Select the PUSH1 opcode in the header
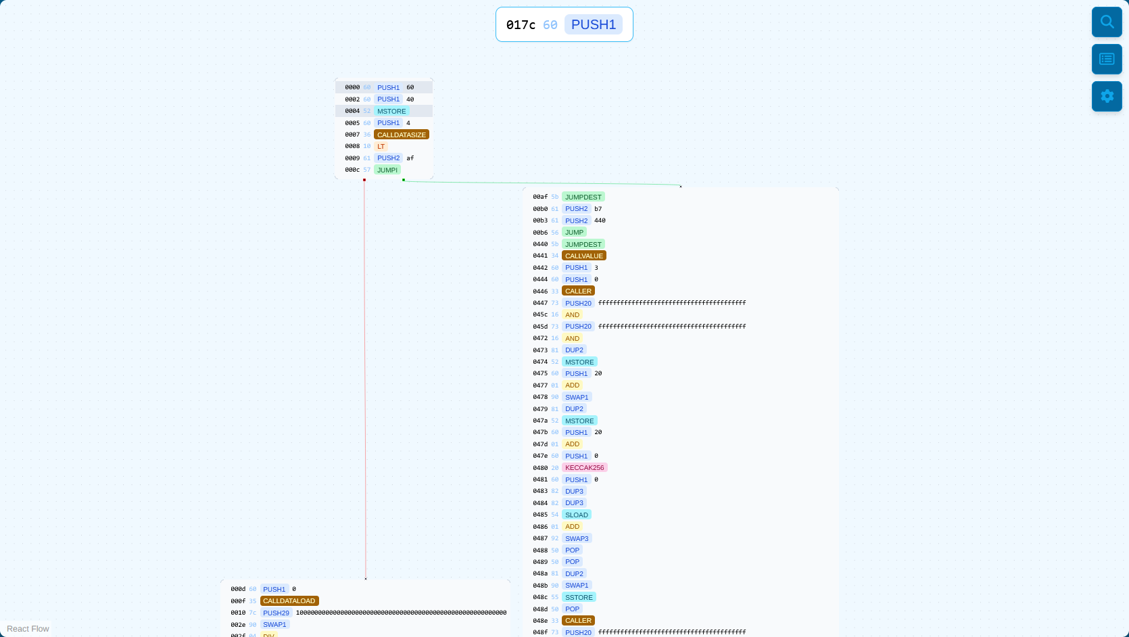The height and width of the screenshot is (637, 1129). click(594, 24)
